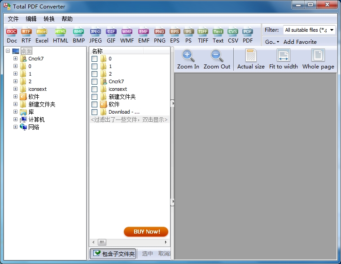Expand 新建文件夹 in the folder tree
The height and width of the screenshot is (264, 341).
coord(15,104)
